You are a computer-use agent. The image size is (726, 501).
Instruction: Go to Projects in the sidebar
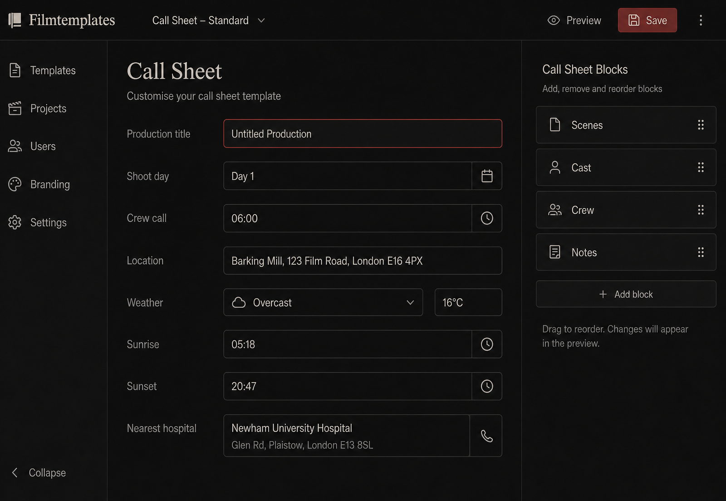point(38,108)
